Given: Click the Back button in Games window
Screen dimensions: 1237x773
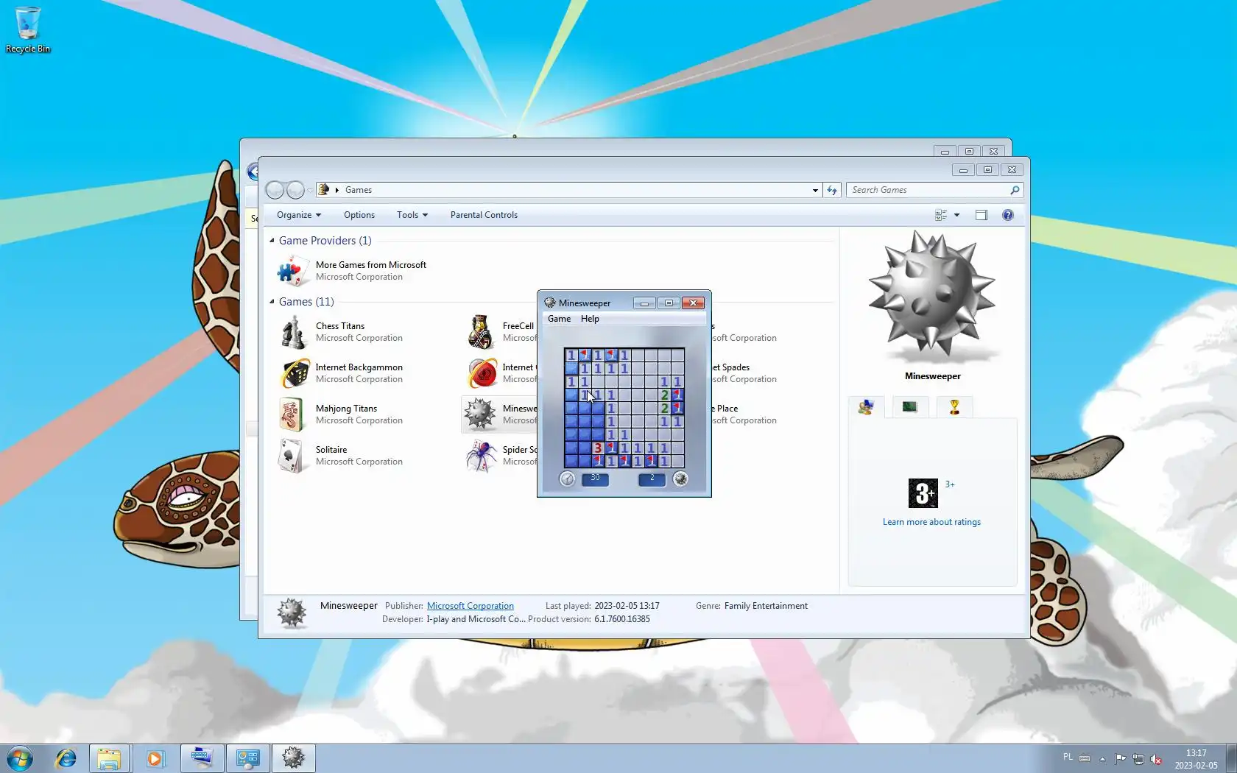Looking at the screenshot, I should (275, 190).
